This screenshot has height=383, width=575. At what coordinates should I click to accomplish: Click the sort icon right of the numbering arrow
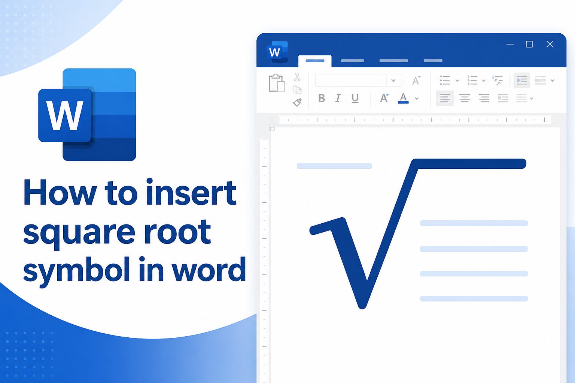coord(498,80)
